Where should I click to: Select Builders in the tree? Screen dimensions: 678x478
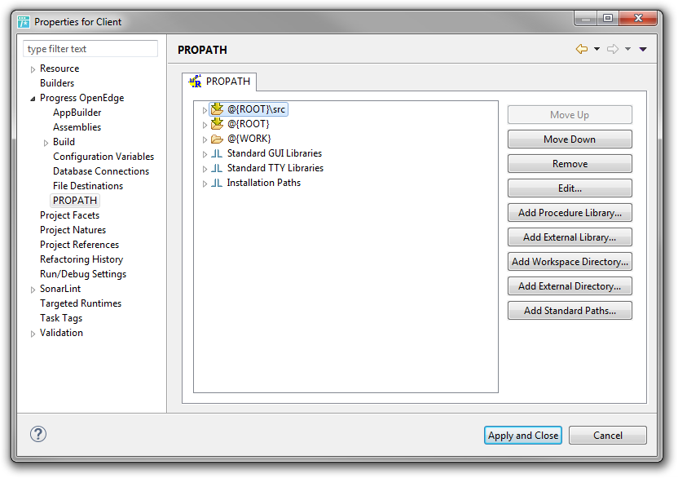[57, 83]
